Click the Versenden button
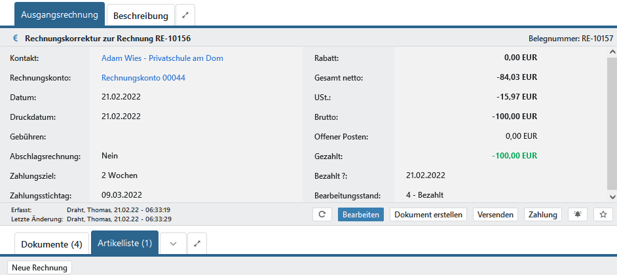 tap(495, 215)
